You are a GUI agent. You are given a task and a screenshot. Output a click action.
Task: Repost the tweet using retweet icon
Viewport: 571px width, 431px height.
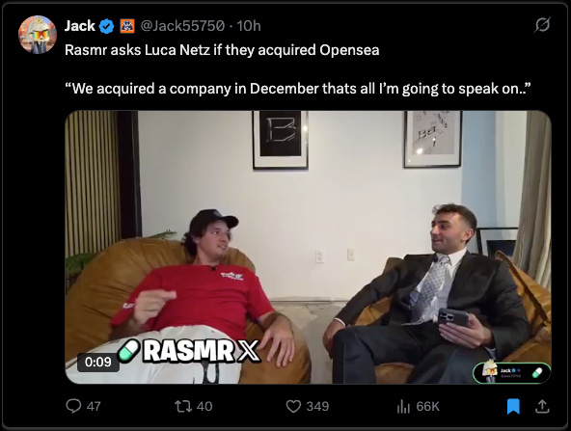183,406
